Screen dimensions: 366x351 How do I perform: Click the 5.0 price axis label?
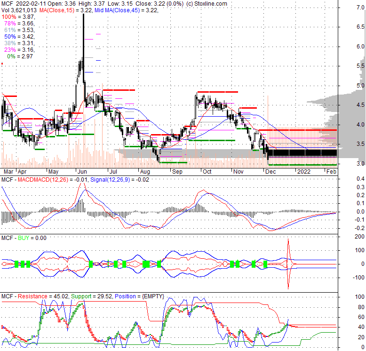[360, 86]
